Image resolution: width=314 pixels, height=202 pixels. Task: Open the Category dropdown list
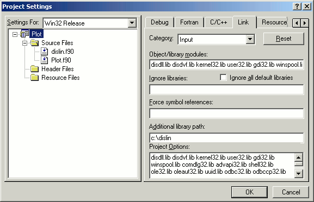coord(250,39)
